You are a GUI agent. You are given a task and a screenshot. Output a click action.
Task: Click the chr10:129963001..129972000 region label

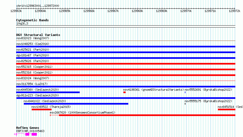(x=38, y=6)
